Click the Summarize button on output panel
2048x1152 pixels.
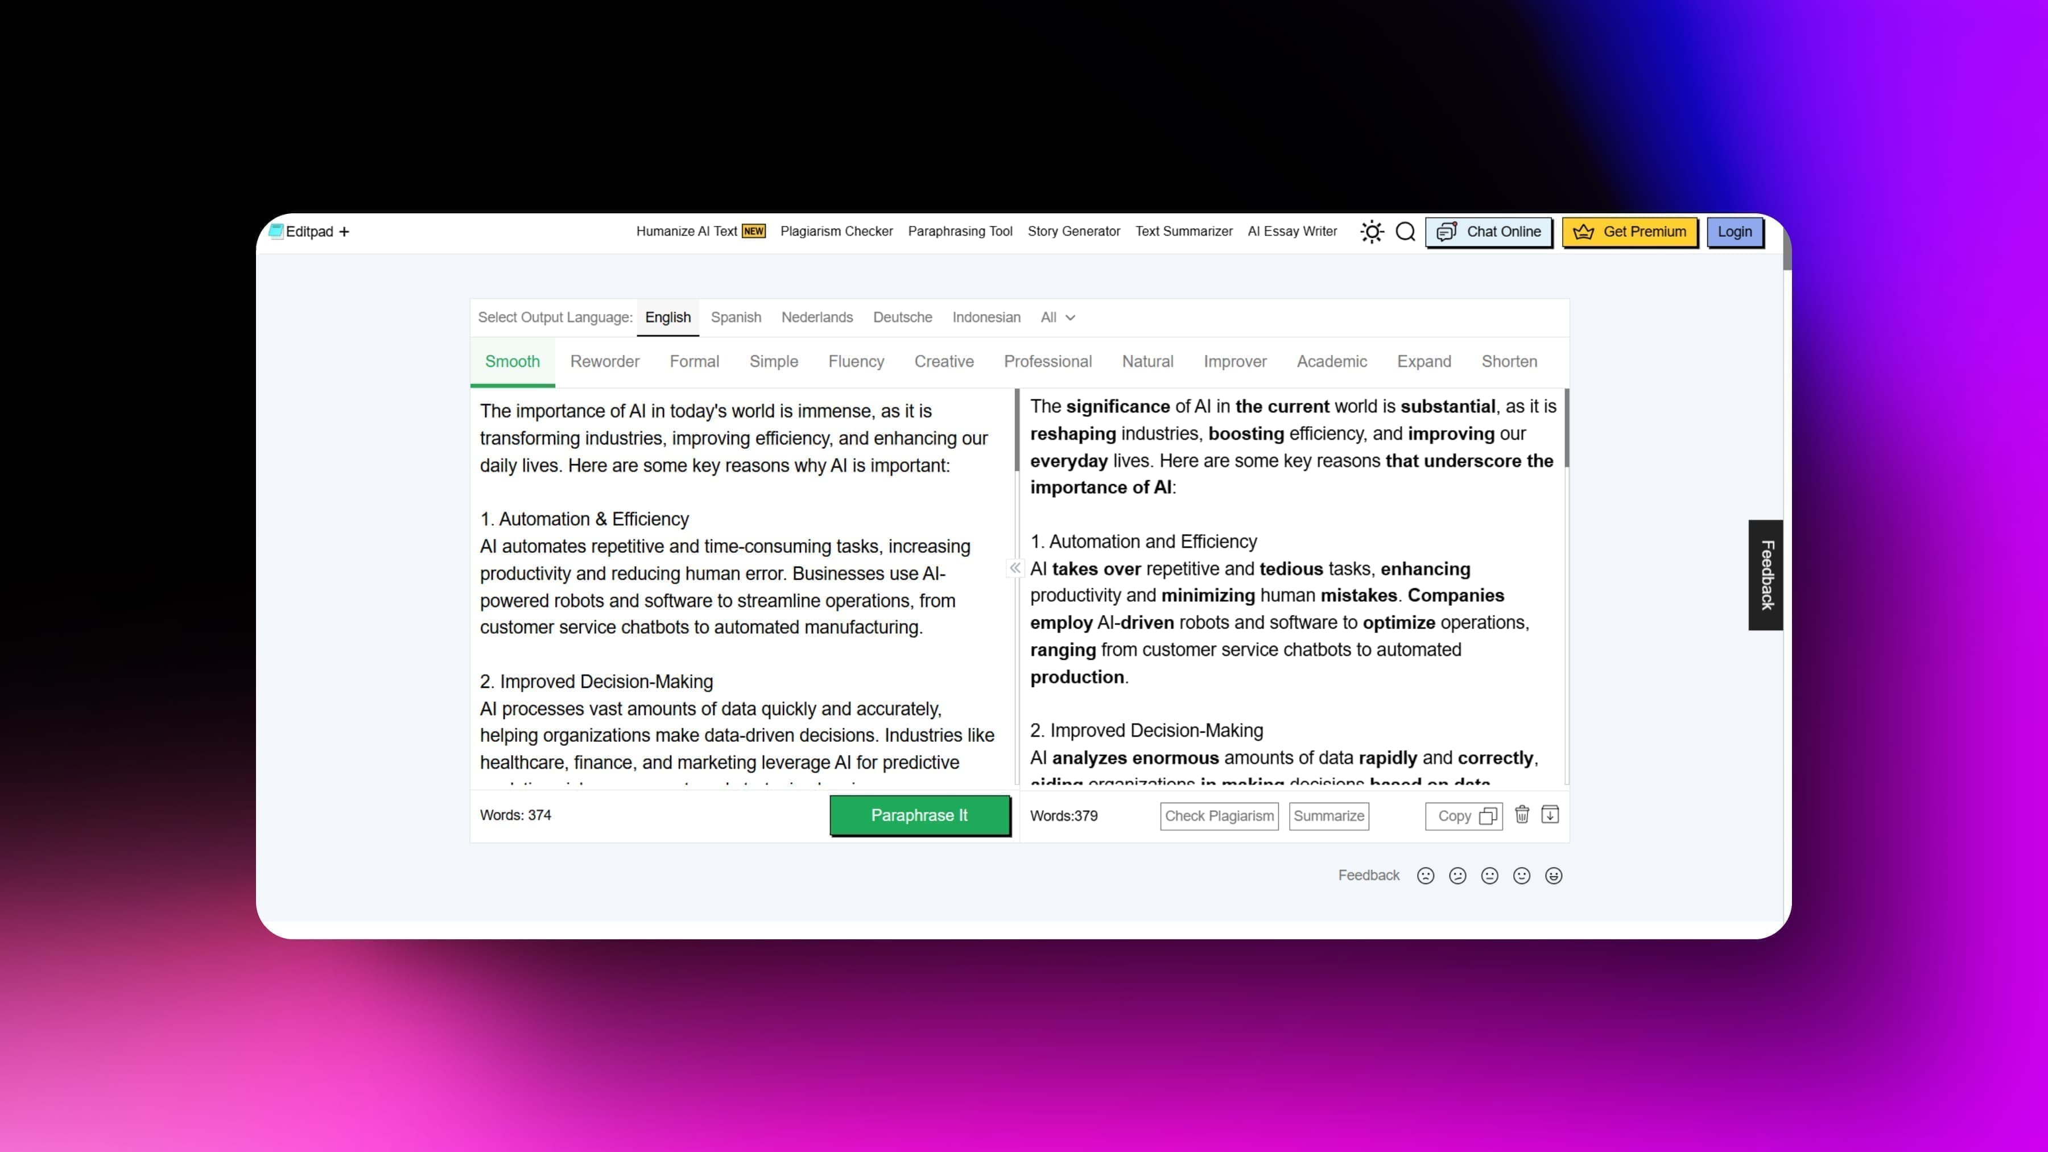tap(1328, 815)
